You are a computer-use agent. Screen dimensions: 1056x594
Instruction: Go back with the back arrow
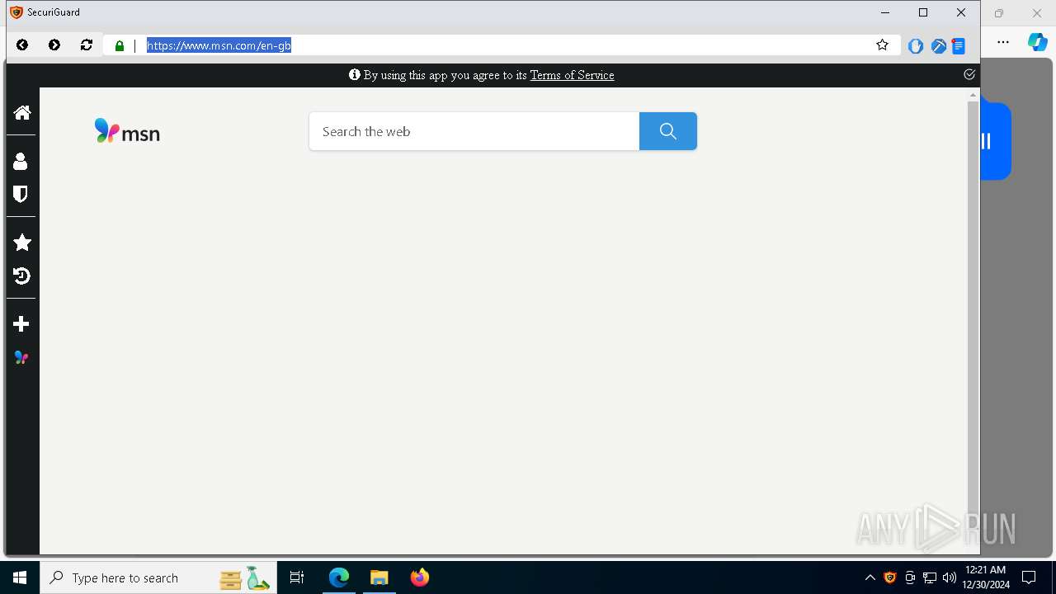[22, 45]
